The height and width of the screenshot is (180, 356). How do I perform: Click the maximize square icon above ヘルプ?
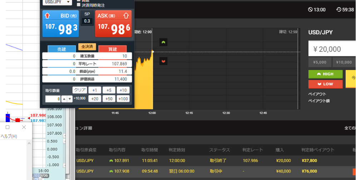coord(8,127)
